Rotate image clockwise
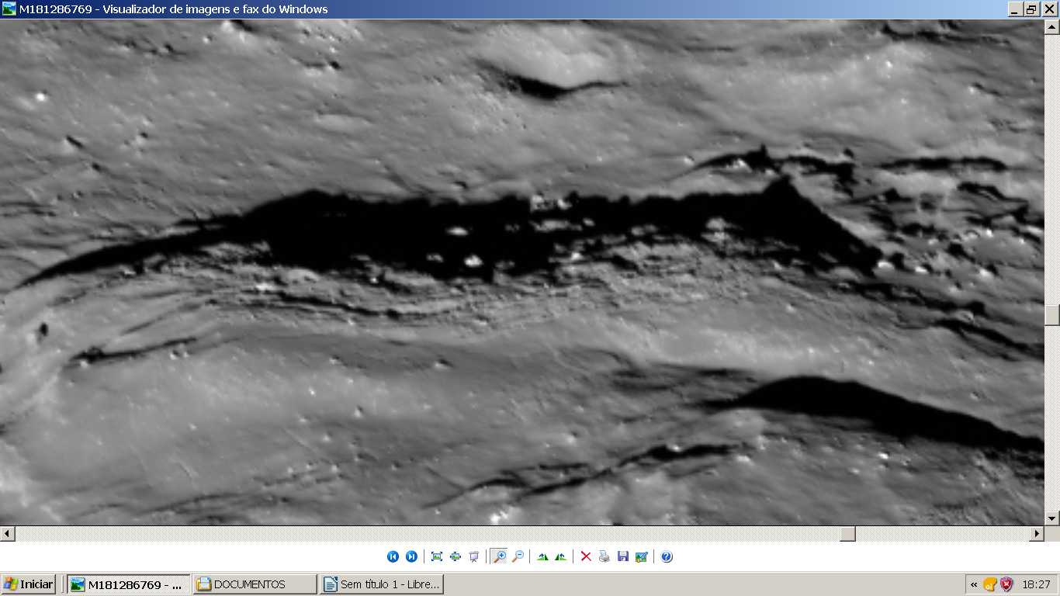The width and height of the screenshot is (1060, 596). click(x=542, y=556)
